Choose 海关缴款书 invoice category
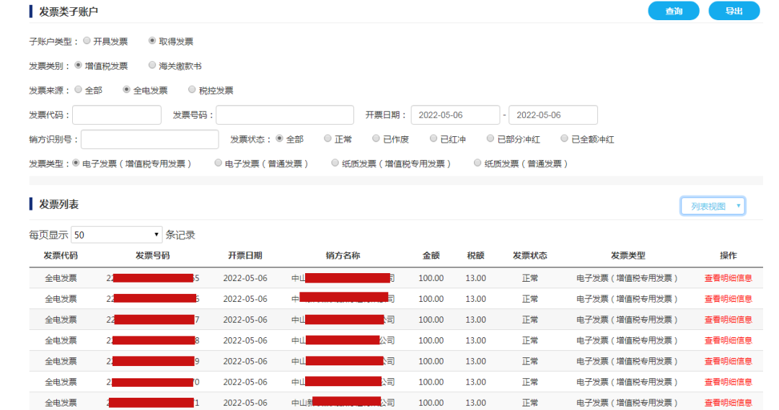Image resolution: width=779 pixels, height=410 pixels. tap(152, 65)
